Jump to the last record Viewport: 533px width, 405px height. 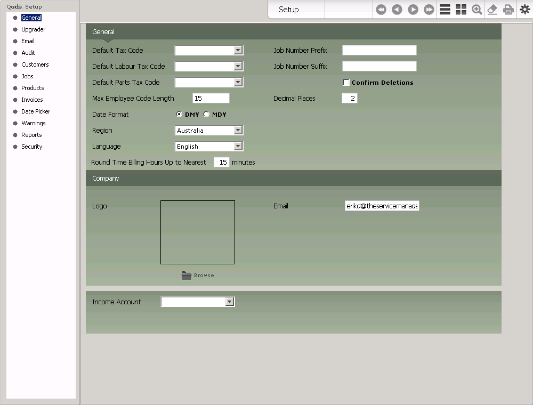(429, 10)
